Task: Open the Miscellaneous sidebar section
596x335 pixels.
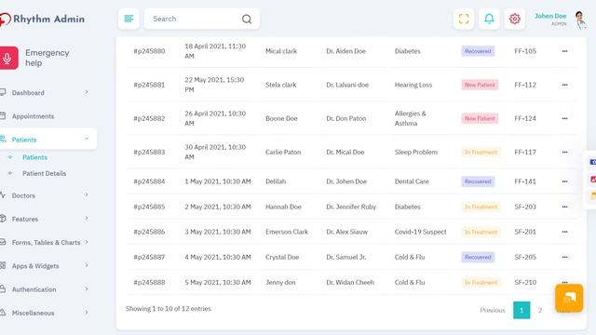Action: coord(34,313)
